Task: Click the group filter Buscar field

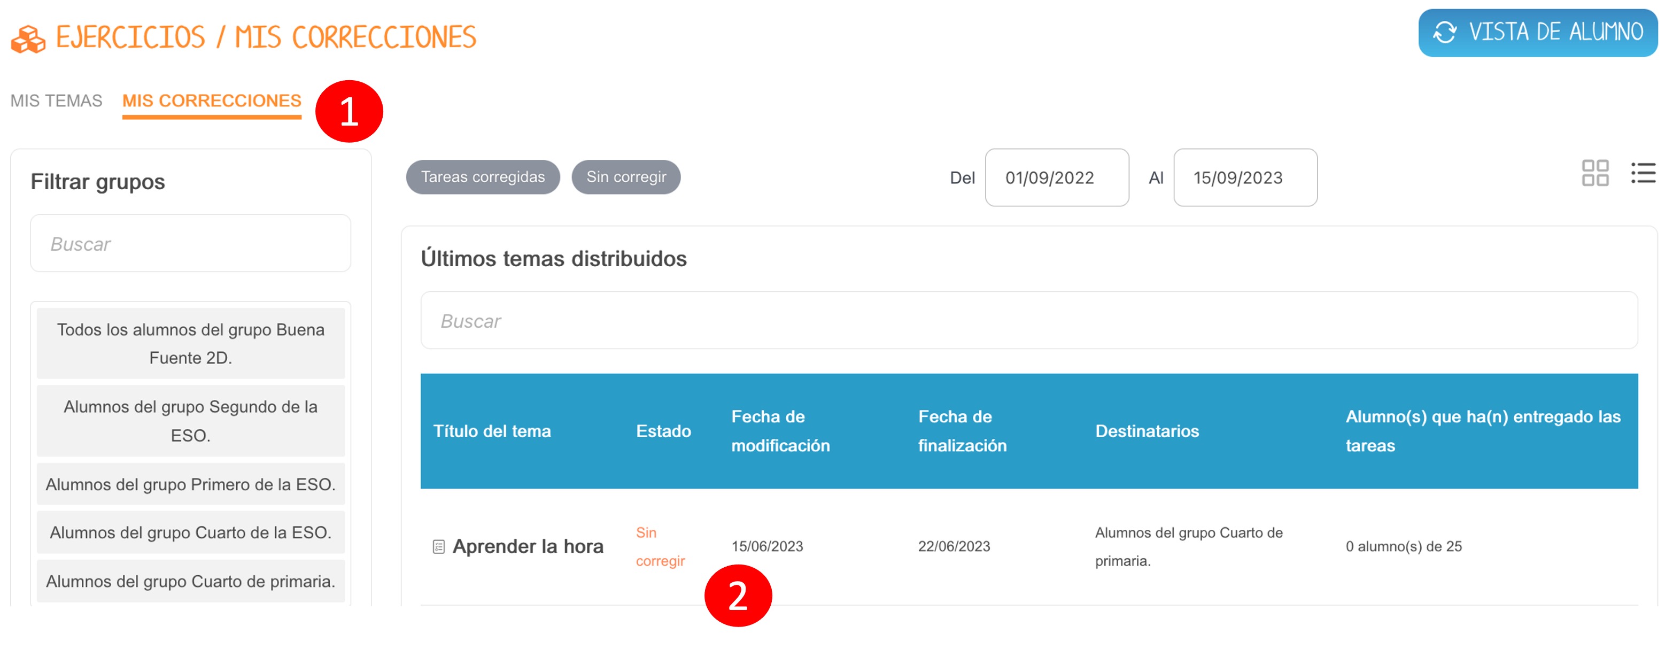Action: (x=190, y=244)
